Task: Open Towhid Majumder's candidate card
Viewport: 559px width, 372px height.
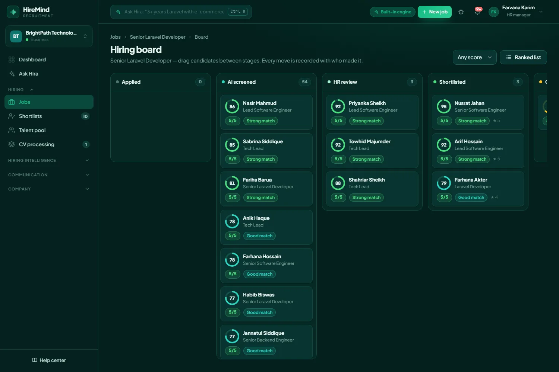Action: click(x=372, y=151)
